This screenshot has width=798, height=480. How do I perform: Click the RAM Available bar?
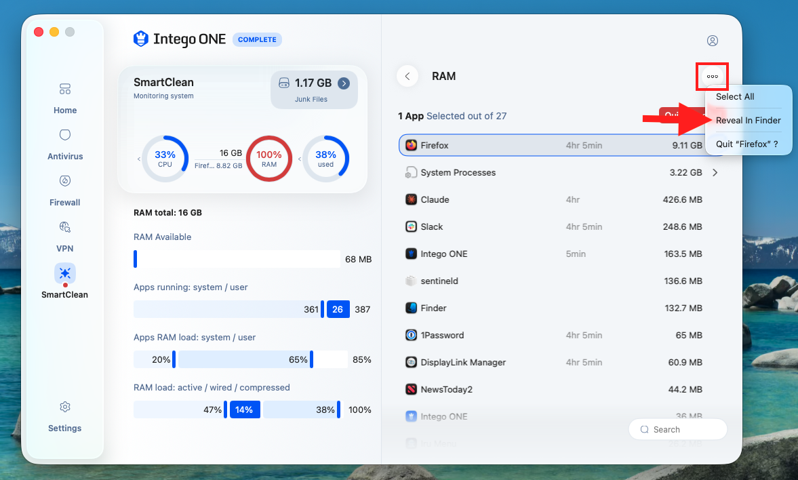237,259
